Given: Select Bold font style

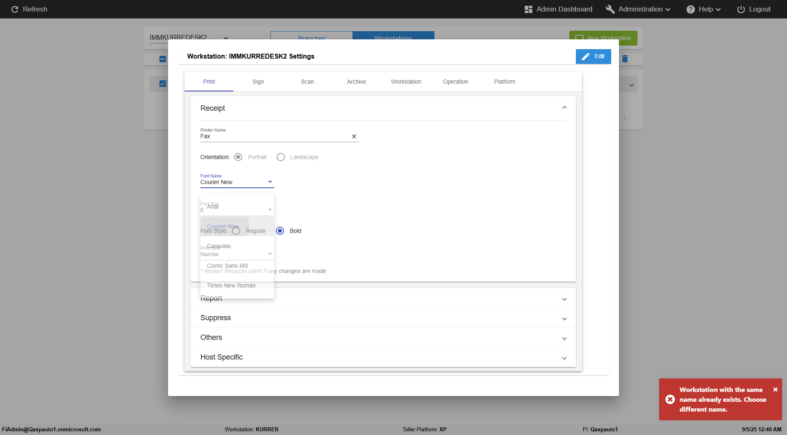Looking at the screenshot, I should [x=280, y=231].
